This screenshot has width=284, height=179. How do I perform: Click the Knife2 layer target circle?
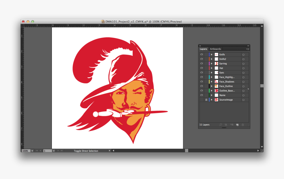click(243, 59)
